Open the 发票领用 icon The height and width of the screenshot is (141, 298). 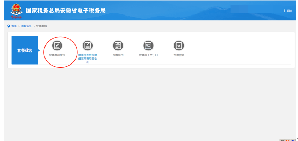point(118,46)
